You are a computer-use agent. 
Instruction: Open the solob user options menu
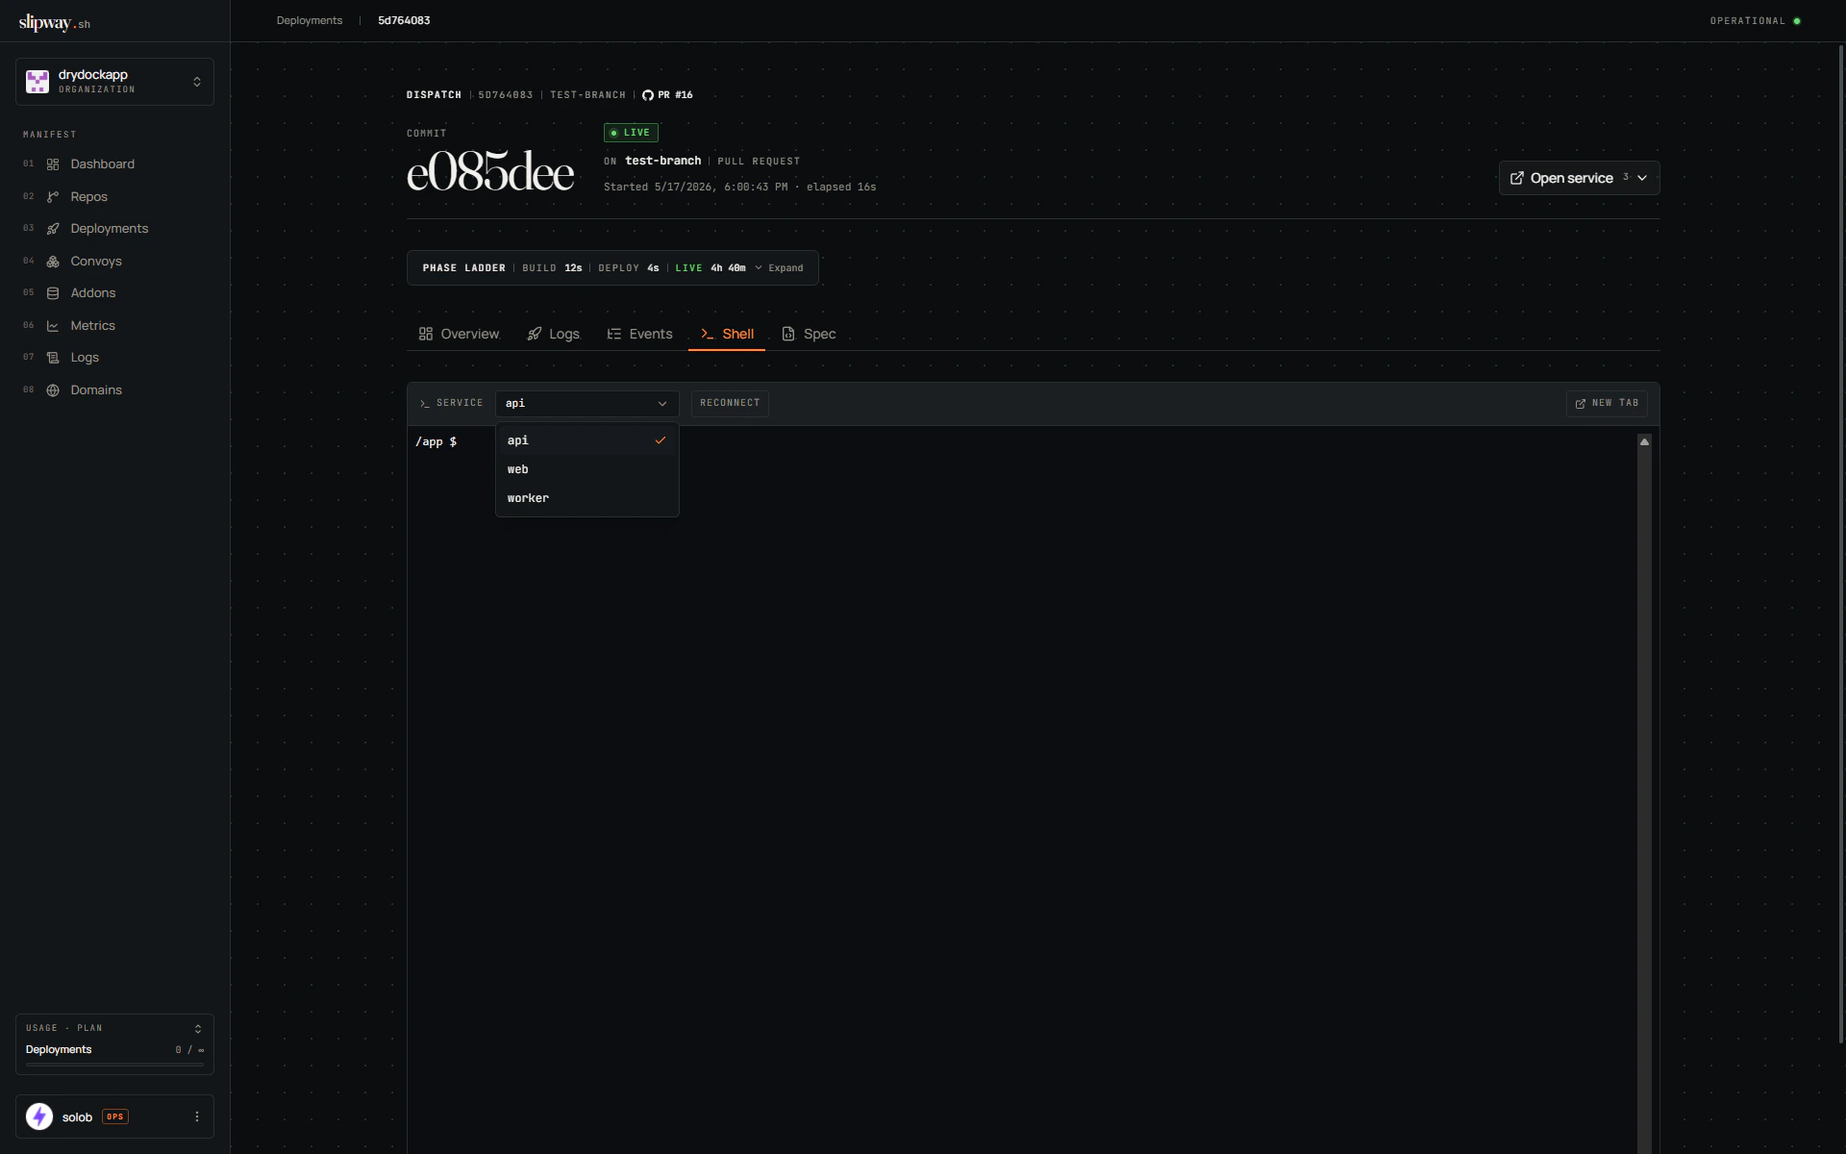[x=197, y=1116]
